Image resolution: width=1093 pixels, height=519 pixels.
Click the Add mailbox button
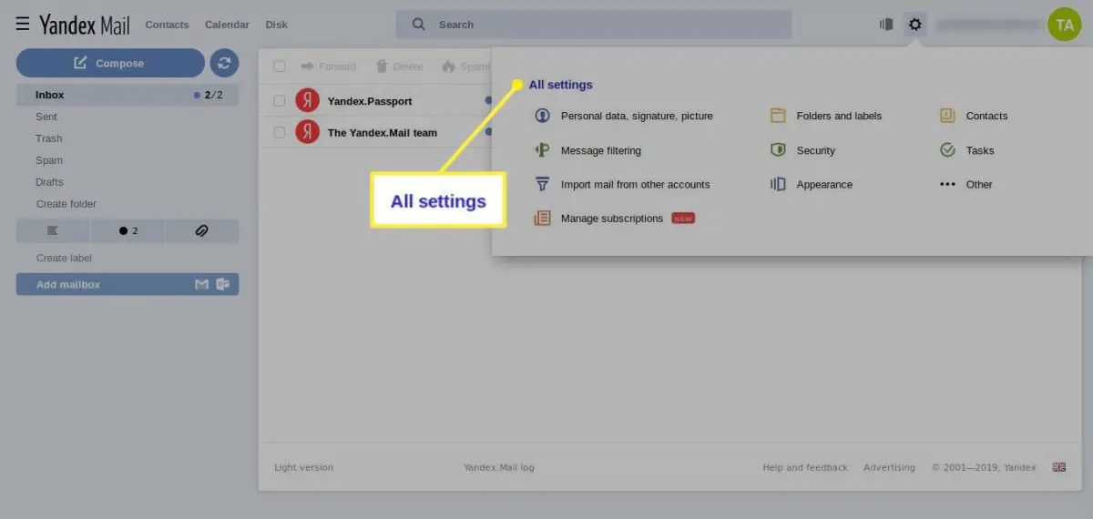(128, 285)
